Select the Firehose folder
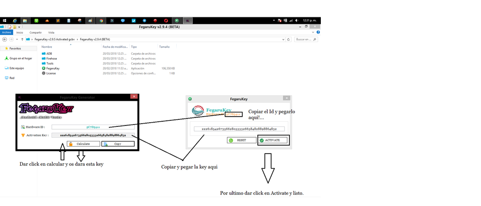 pyautogui.click(x=49, y=59)
